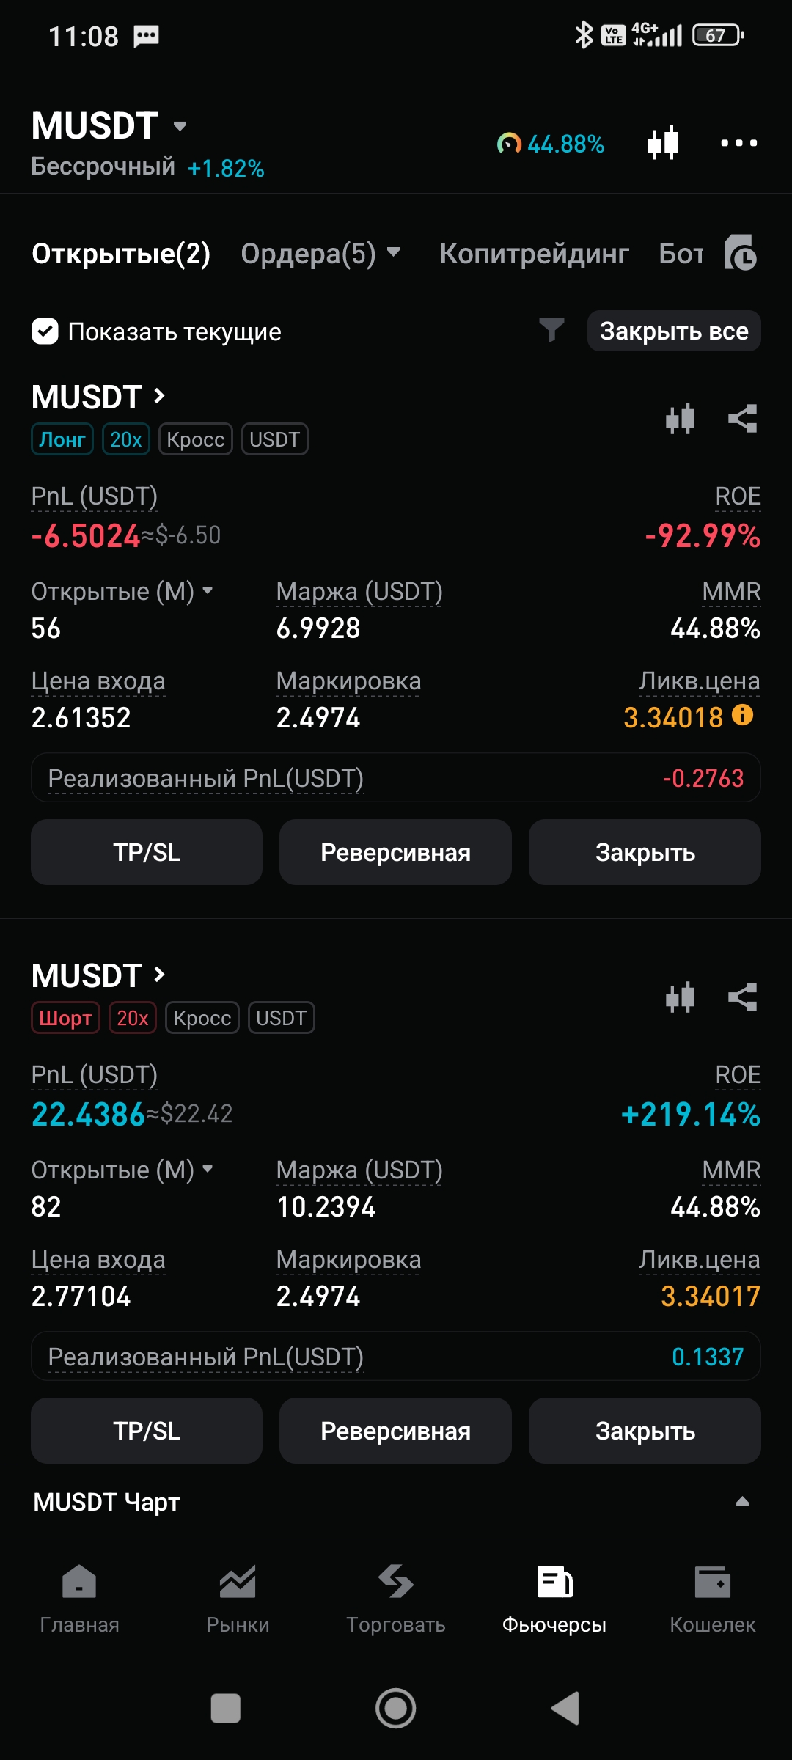Open chart icon for short position
Screen dimensions: 792x1760
click(680, 997)
